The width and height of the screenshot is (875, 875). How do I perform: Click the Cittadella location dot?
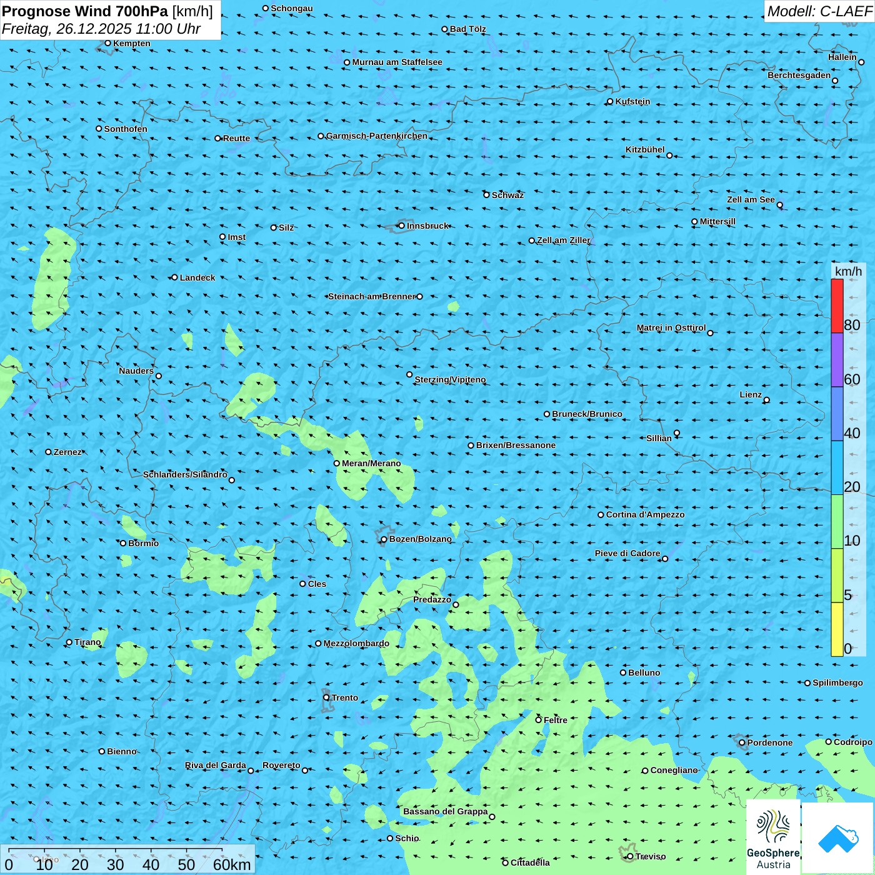(505, 862)
